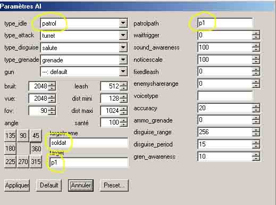Set angle to 270

pyautogui.click(x=23, y=161)
